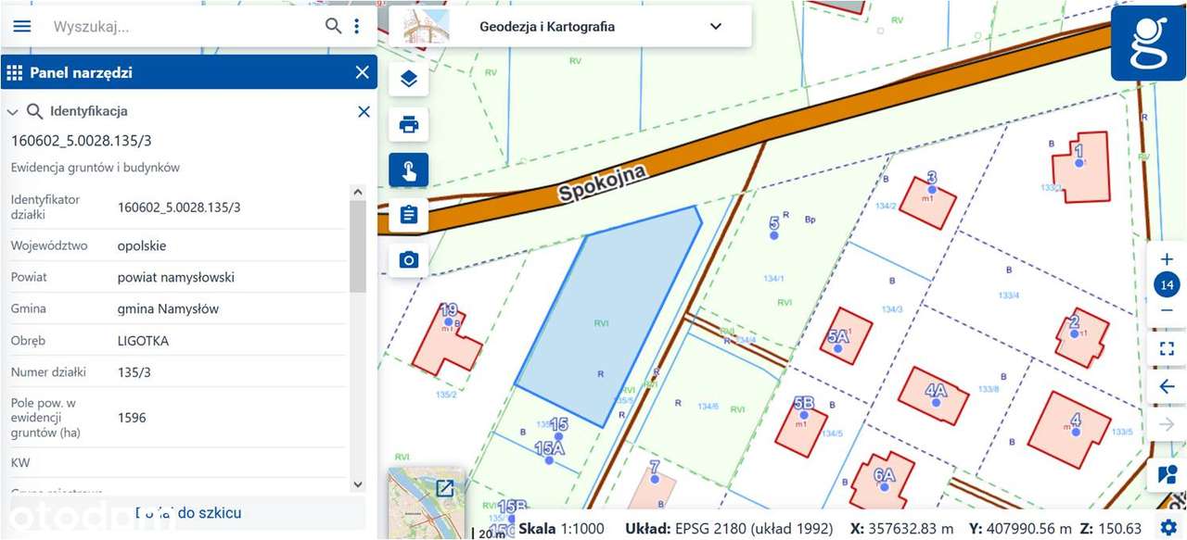
Task: Click the Geodezja i Kartografia map thumbnail
Action: coord(427,26)
